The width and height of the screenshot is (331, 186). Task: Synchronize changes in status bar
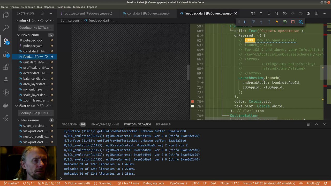tap(28, 183)
